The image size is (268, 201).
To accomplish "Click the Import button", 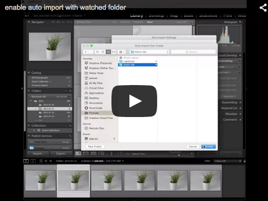I will pos(38,153).
